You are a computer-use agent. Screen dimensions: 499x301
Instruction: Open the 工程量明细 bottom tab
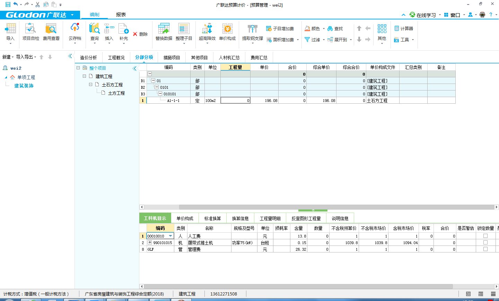click(x=270, y=218)
